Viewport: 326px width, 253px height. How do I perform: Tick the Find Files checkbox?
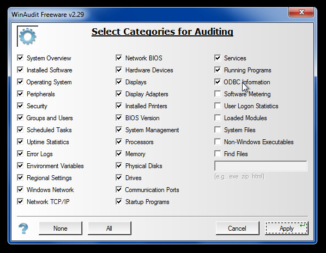coord(218,154)
